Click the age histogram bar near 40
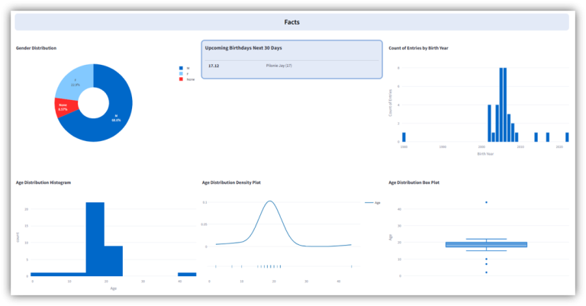The image size is (586, 306). coord(186,274)
